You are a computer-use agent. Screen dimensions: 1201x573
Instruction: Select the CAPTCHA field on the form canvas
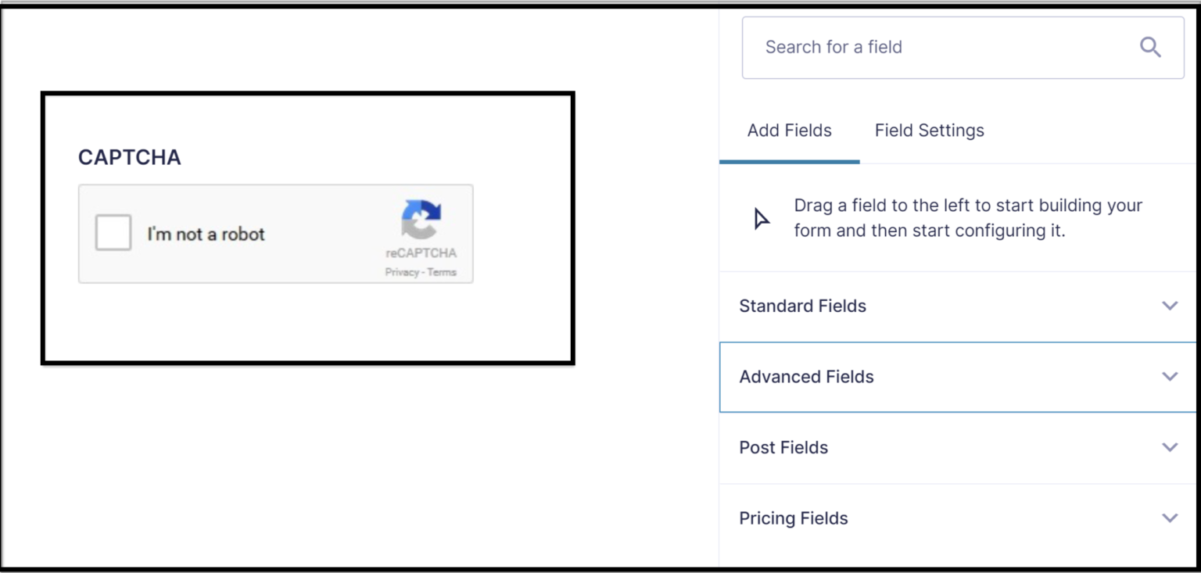tap(308, 228)
